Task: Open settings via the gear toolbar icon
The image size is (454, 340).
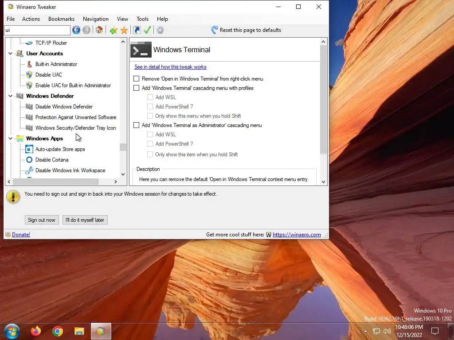Action: 160,30
